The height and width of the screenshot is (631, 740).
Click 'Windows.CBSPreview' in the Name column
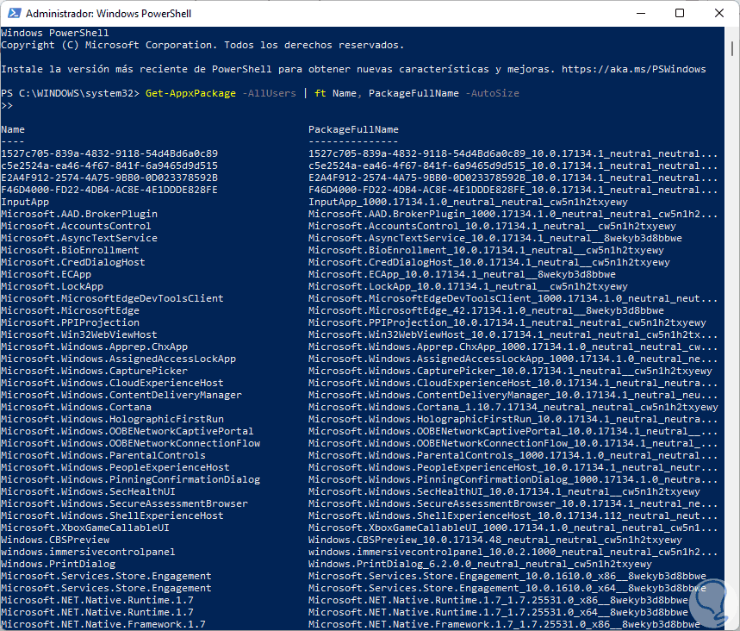(55, 540)
